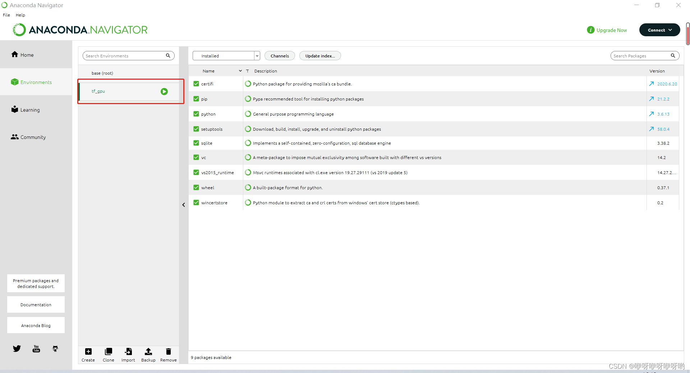Click the T column header
690x373 pixels.
pos(247,71)
